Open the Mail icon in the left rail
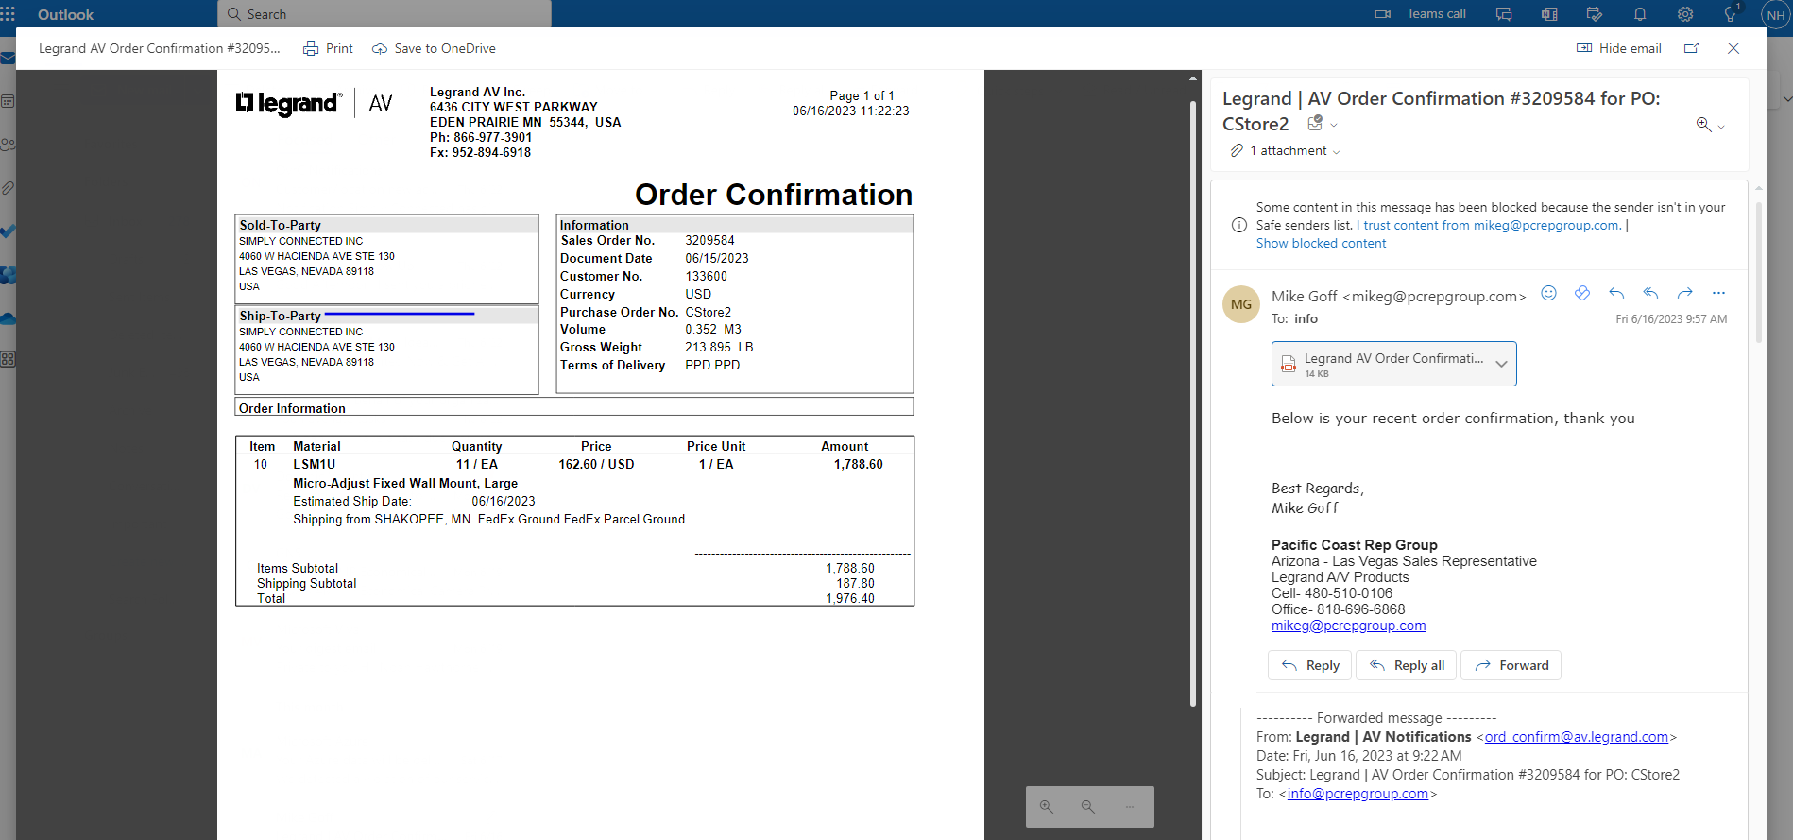1793x840 pixels. pyautogui.click(x=8, y=58)
